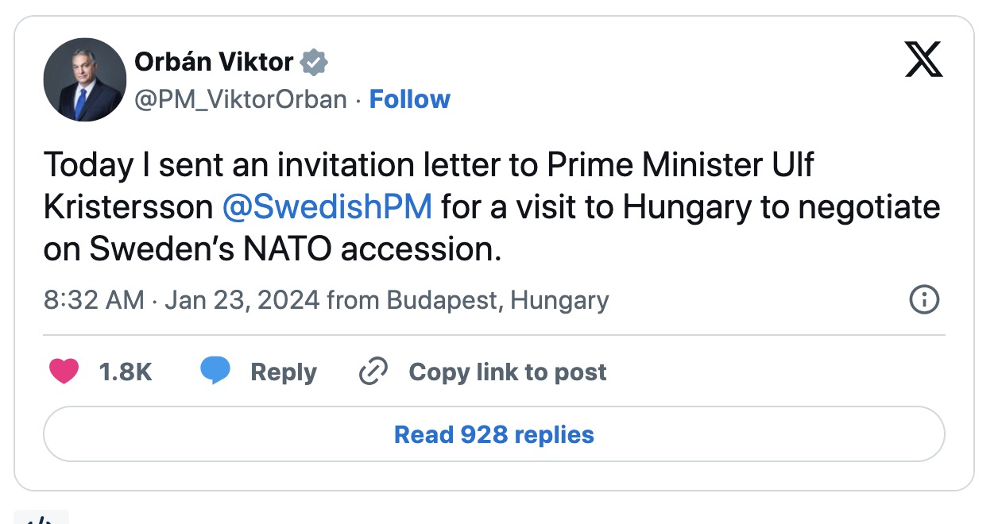998x524 pixels.
Task: Like the tweet with the heart icon
Action: tap(64, 372)
